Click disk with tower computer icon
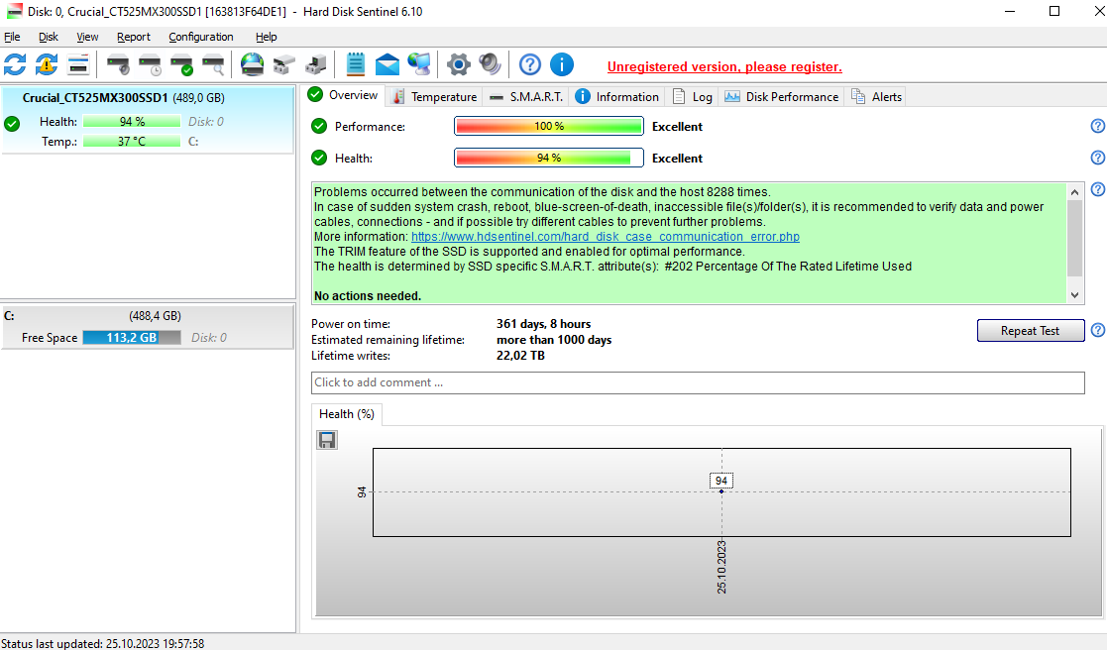 tap(315, 65)
